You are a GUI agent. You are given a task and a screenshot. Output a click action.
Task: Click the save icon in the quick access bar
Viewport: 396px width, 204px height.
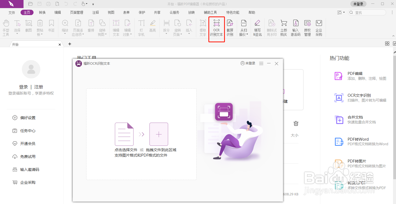[x=39, y=4]
